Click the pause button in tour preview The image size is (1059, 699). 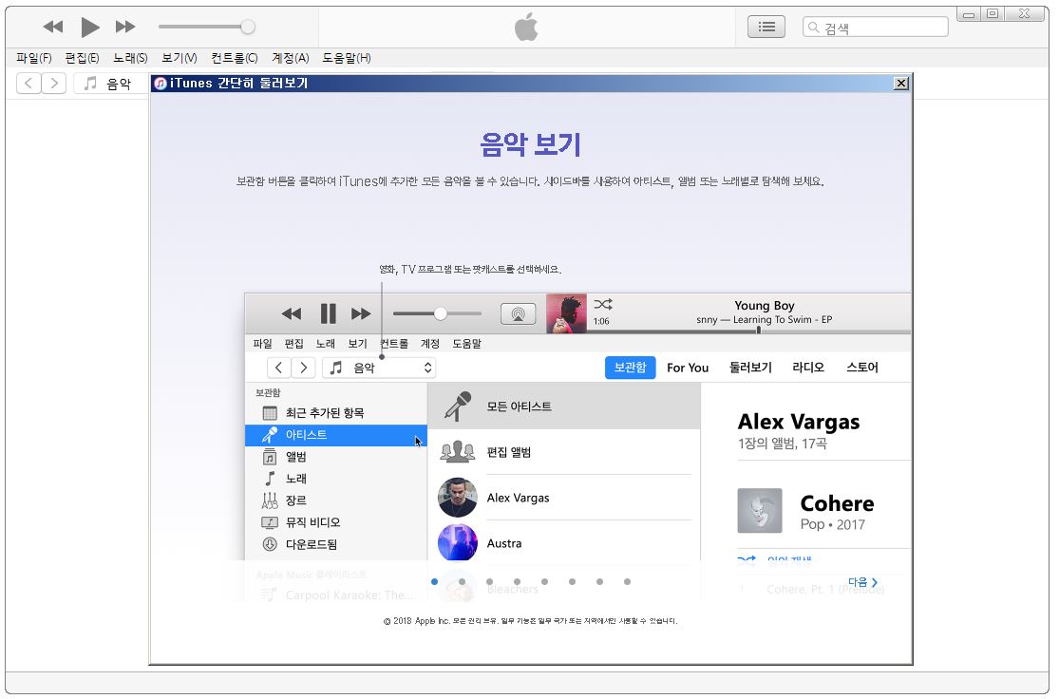(329, 313)
